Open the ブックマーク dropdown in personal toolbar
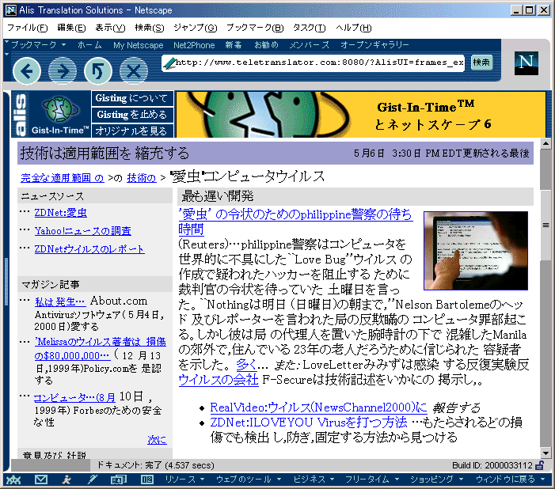 33,45
